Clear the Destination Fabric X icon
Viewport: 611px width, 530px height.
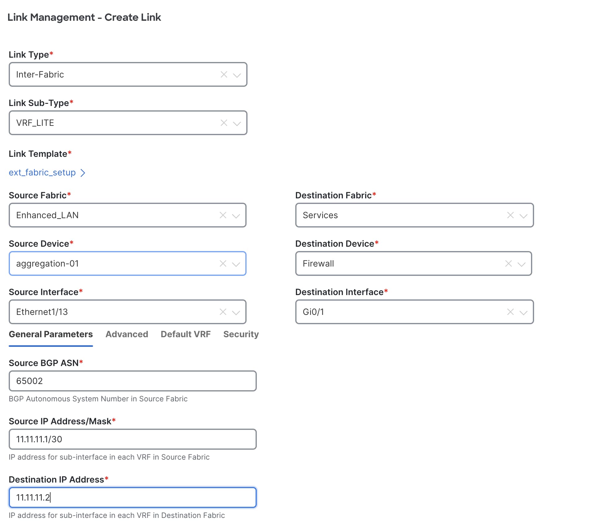click(x=510, y=215)
